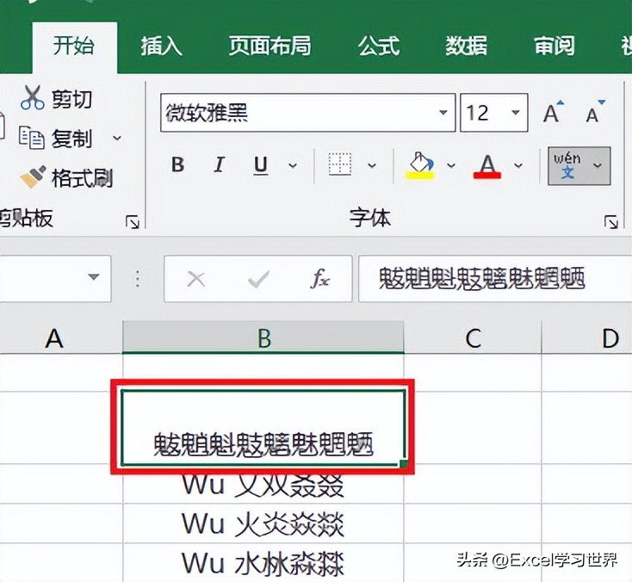
Task: Increase font size with large A
Action: pyautogui.click(x=554, y=112)
